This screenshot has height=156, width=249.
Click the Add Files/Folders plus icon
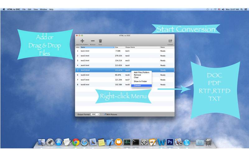(x=82, y=41)
